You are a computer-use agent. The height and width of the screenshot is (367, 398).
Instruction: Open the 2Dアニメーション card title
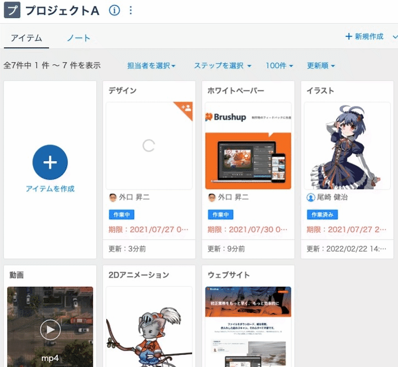139,275
